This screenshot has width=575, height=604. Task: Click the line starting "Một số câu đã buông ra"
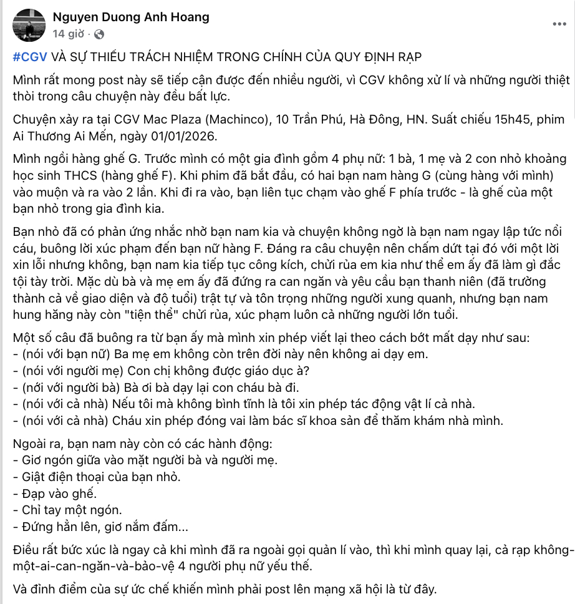[x=271, y=338]
